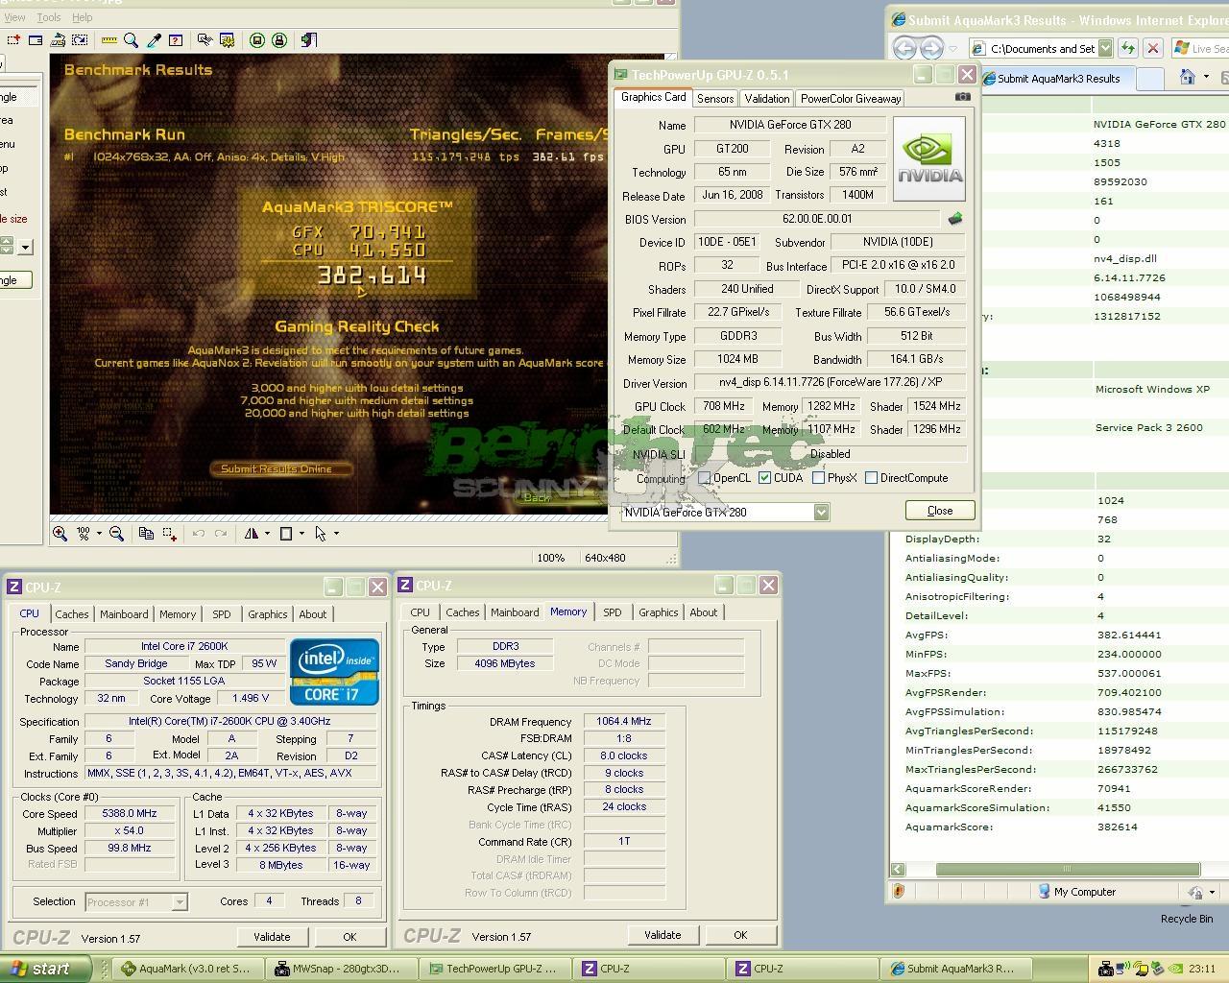The width and height of the screenshot is (1229, 983).
Task: Click the Live Search box in Internet Explorer
Action: tap(1200, 48)
